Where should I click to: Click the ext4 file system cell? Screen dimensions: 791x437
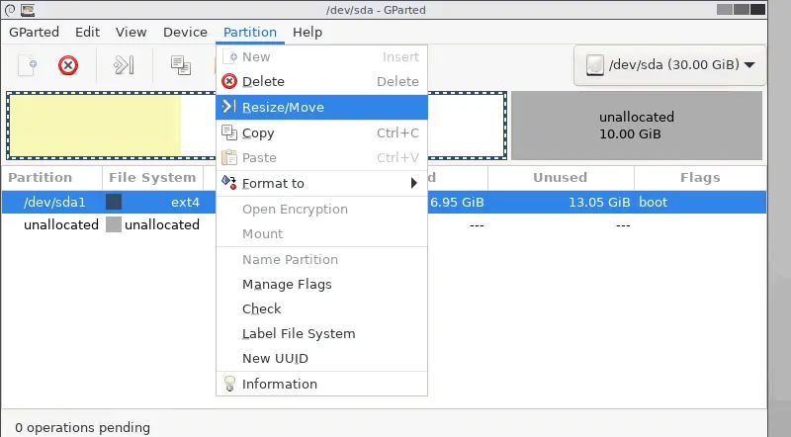pyautogui.click(x=185, y=202)
